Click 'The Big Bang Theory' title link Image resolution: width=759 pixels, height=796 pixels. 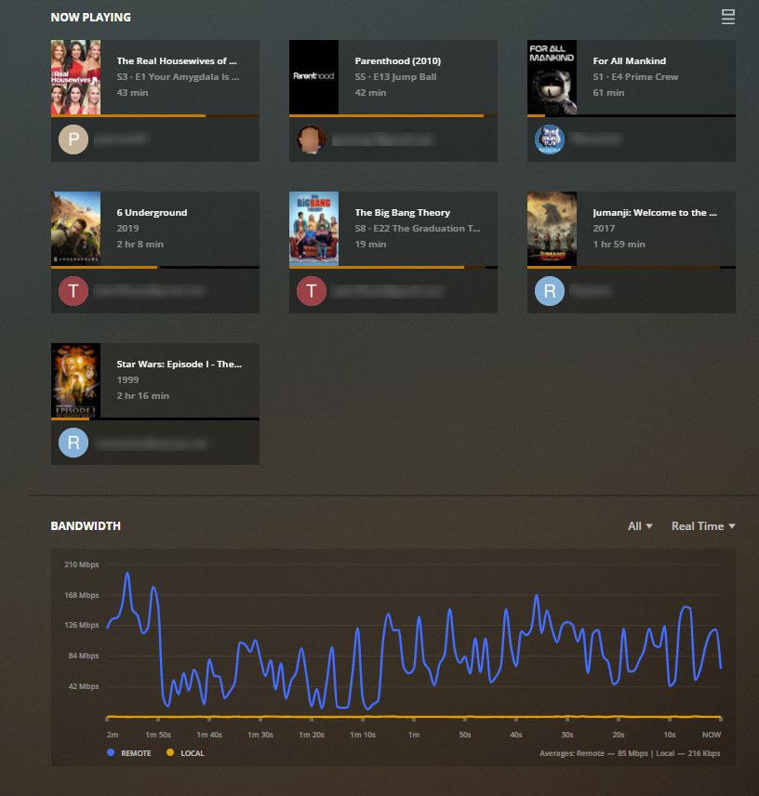(402, 213)
